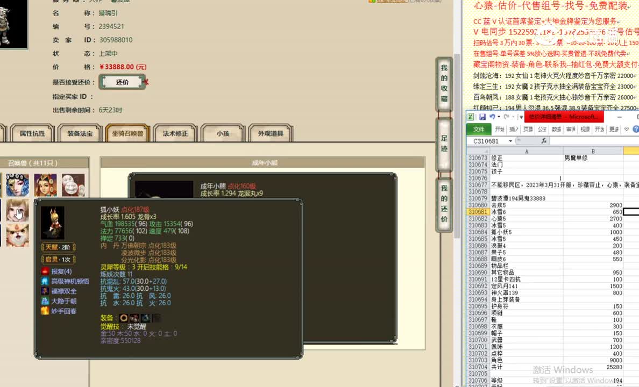
Task: Select column B header in Excel
Action: (593, 151)
